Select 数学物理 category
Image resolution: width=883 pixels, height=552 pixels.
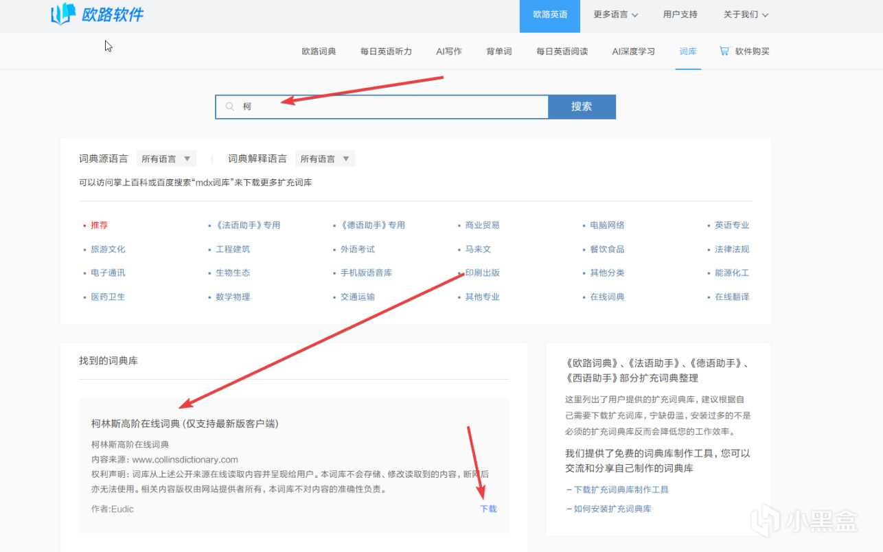click(233, 297)
